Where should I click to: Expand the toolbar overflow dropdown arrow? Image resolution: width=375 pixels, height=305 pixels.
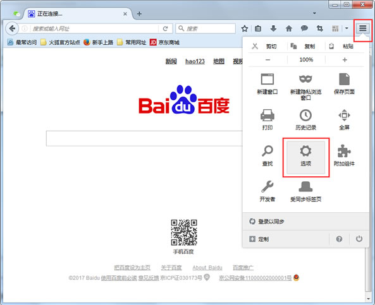pos(347,28)
